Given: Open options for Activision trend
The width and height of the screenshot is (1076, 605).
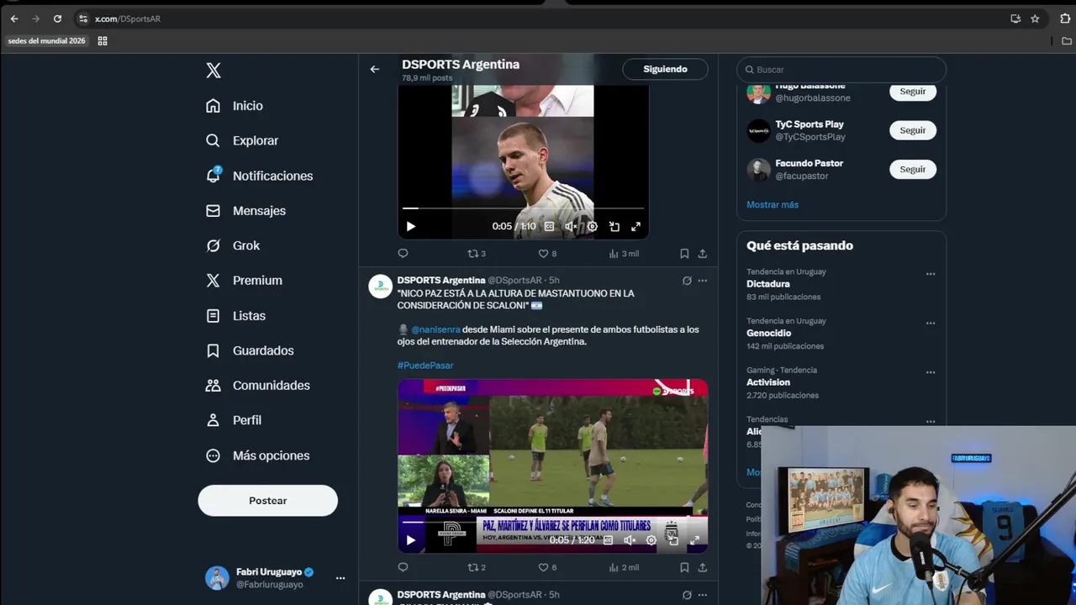Looking at the screenshot, I should [931, 372].
